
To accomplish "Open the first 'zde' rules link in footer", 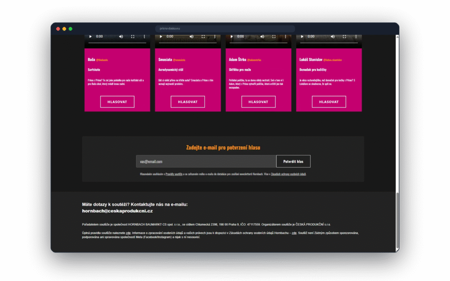I will (x=128, y=233).
